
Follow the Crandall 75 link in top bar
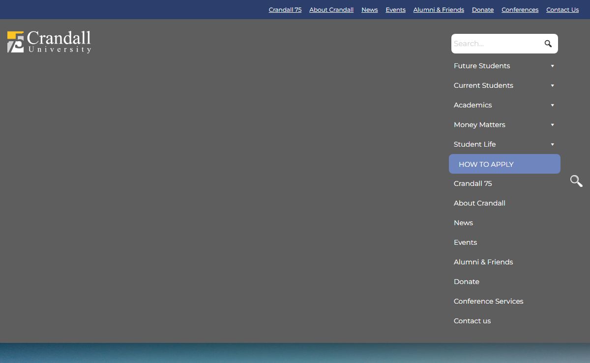(x=285, y=10)
